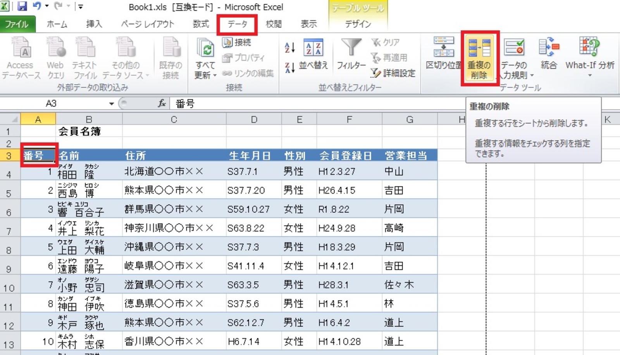Image resolution: width=620 pixels, height=355 pixels.
Task: Select column F header
Action: point(349,119)
